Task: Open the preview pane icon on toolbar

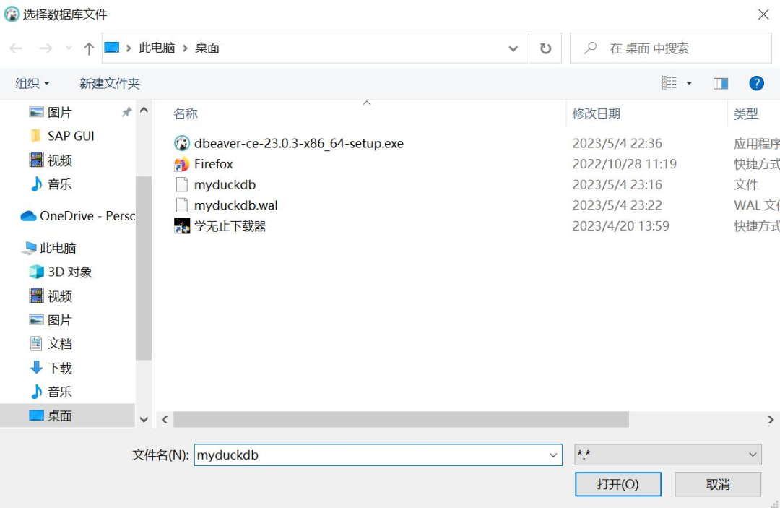Action: pos(720,82)
